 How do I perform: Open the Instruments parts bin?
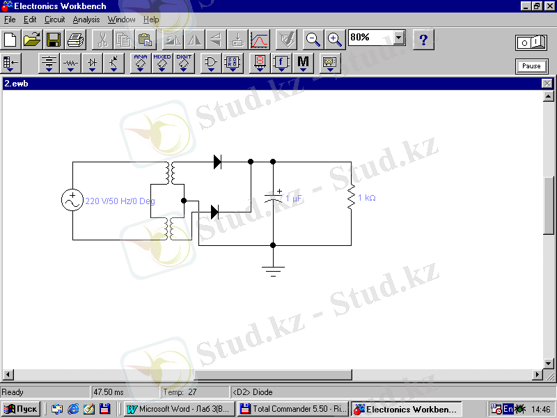coord(330,63)
